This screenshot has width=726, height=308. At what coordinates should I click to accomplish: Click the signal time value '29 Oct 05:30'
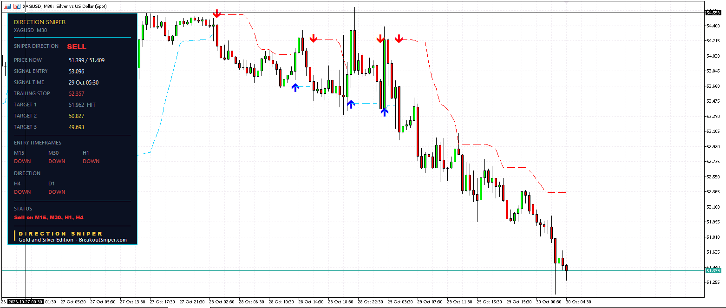coord(84,82)
